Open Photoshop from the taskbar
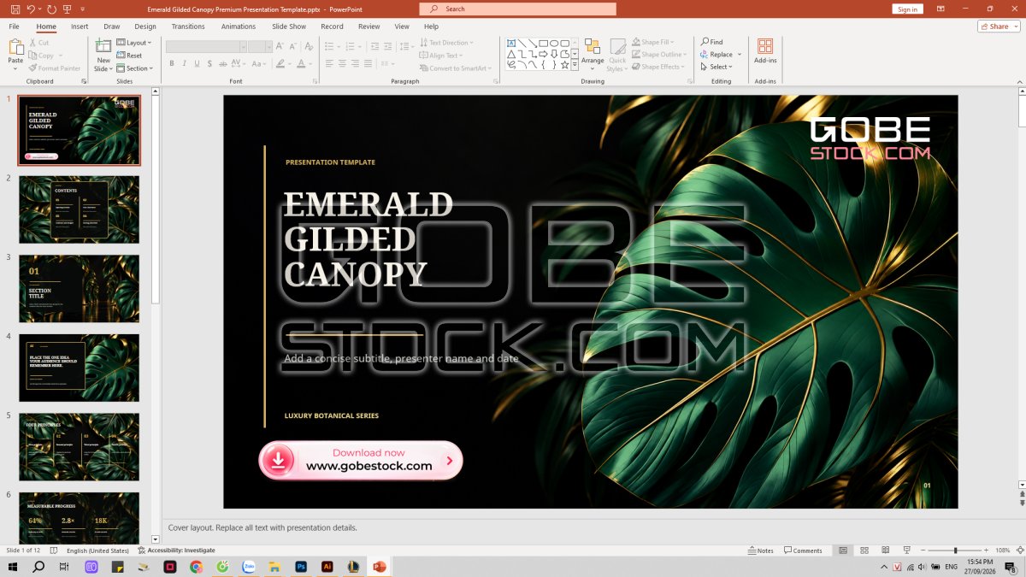This screenshot has width=1026, height=577. coord(301,567)
